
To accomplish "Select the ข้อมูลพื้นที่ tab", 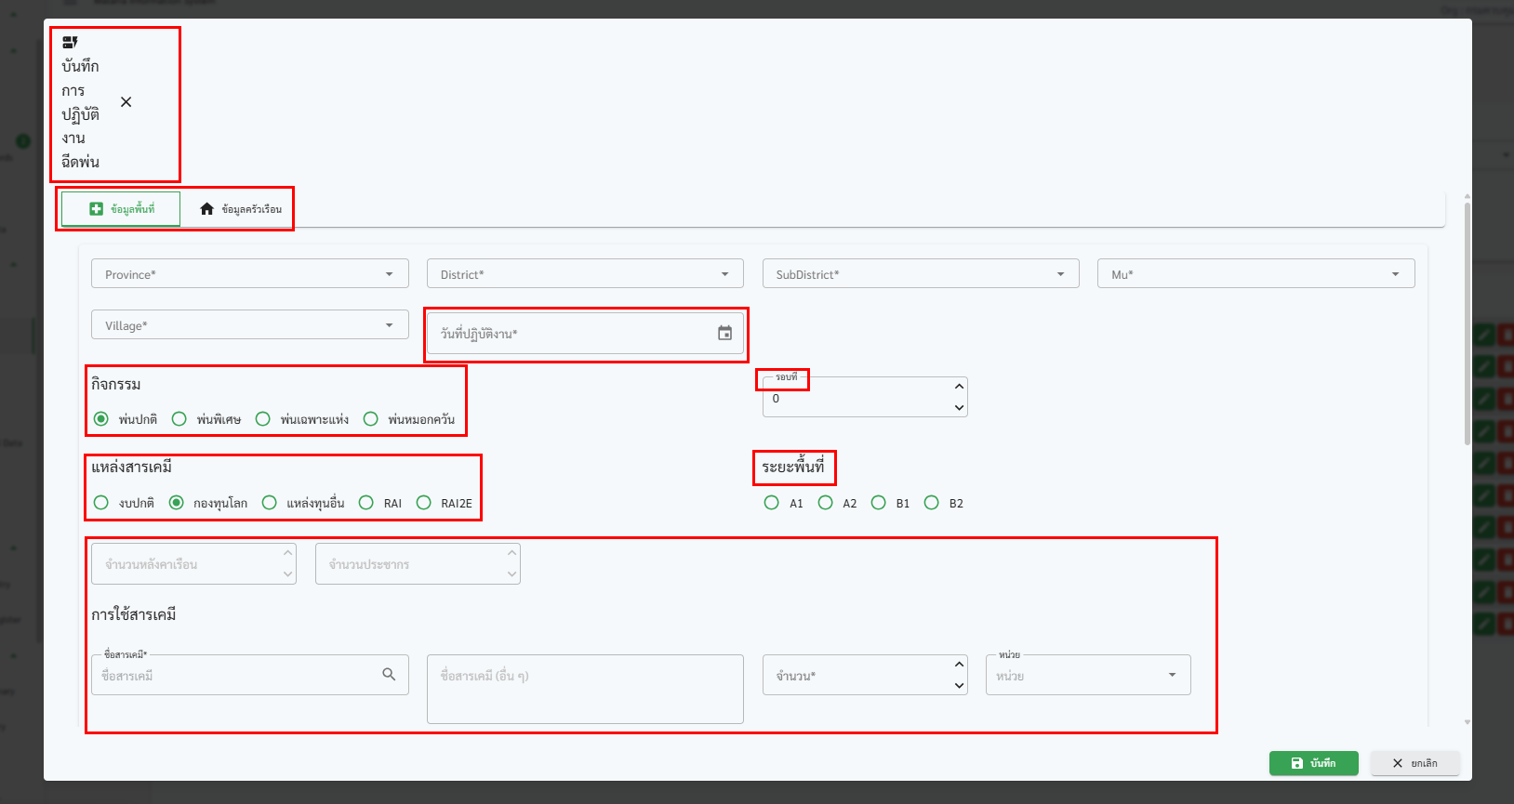I will [121, 209].
